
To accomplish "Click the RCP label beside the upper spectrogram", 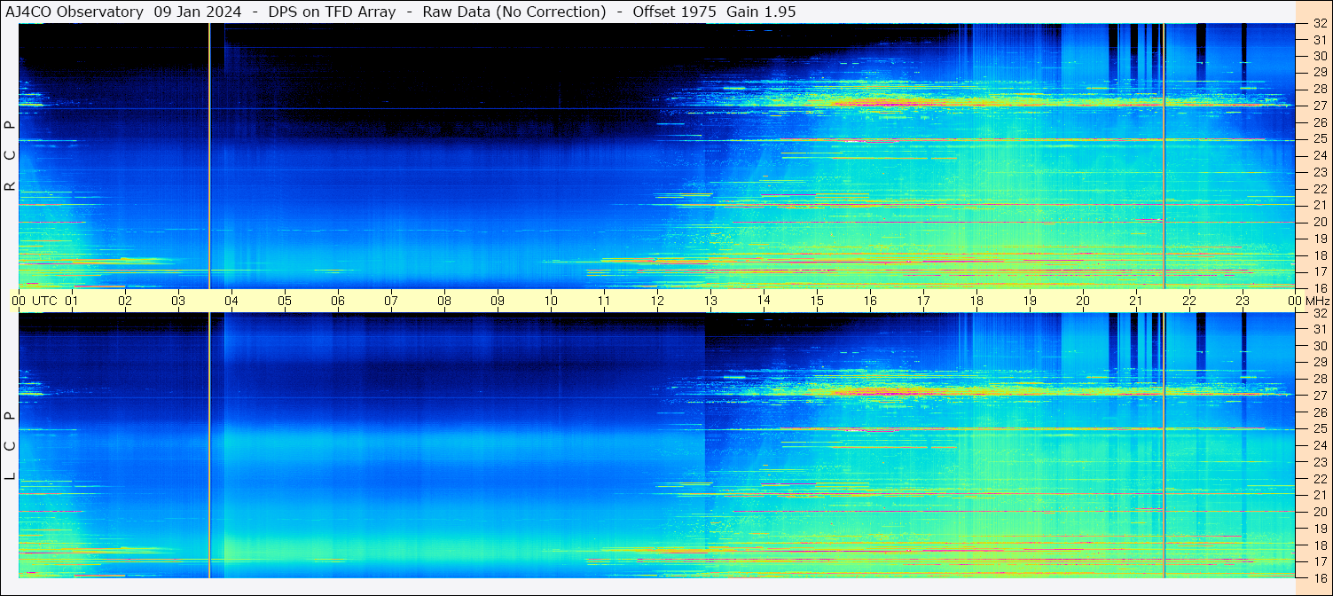I will click(10, 156).
